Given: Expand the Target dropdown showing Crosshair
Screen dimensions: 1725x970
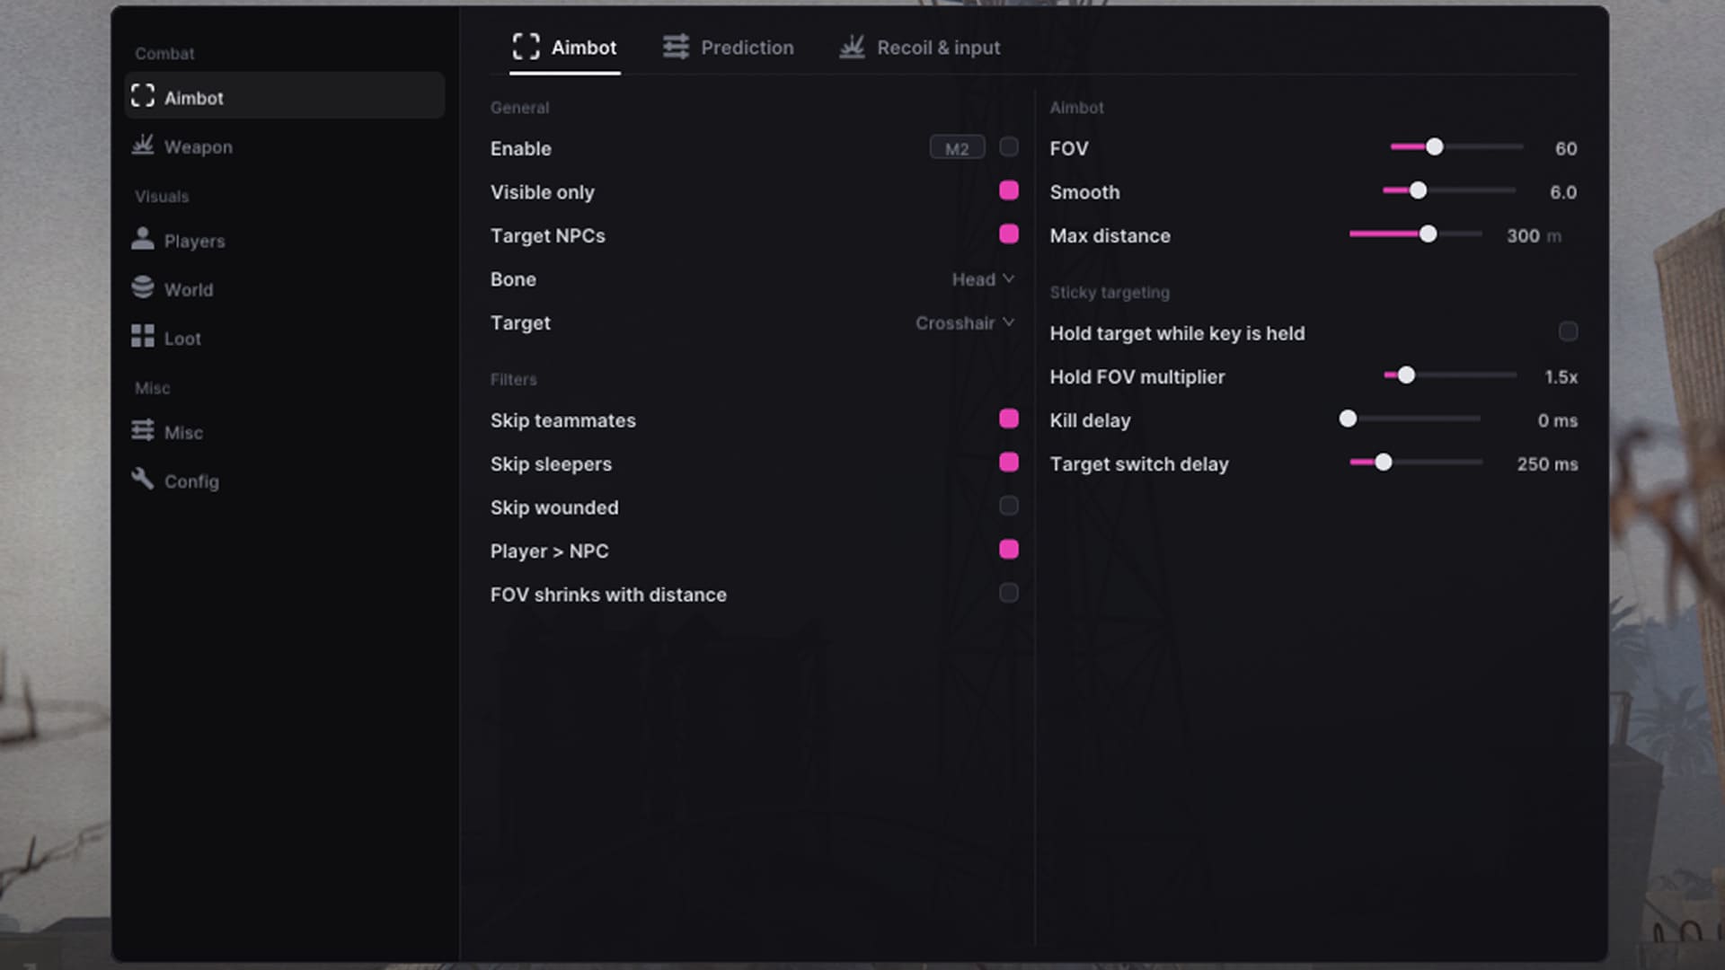Looking at the screenshot, I should pos(965,322).
